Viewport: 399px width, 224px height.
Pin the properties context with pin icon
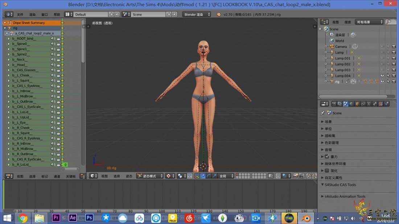[323, 113]
